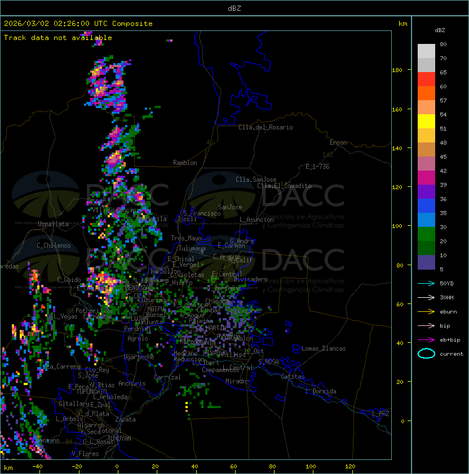Click the 'L_Dormida' location label
Image resolution: width=469 pixels, height=474 pixels.
pos(321,391)
